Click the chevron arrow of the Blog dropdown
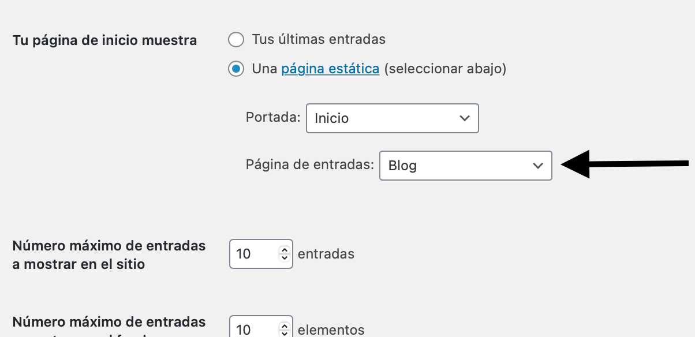Image resolution: width=695 pixels, height=337 pixels. click(538, 166)
